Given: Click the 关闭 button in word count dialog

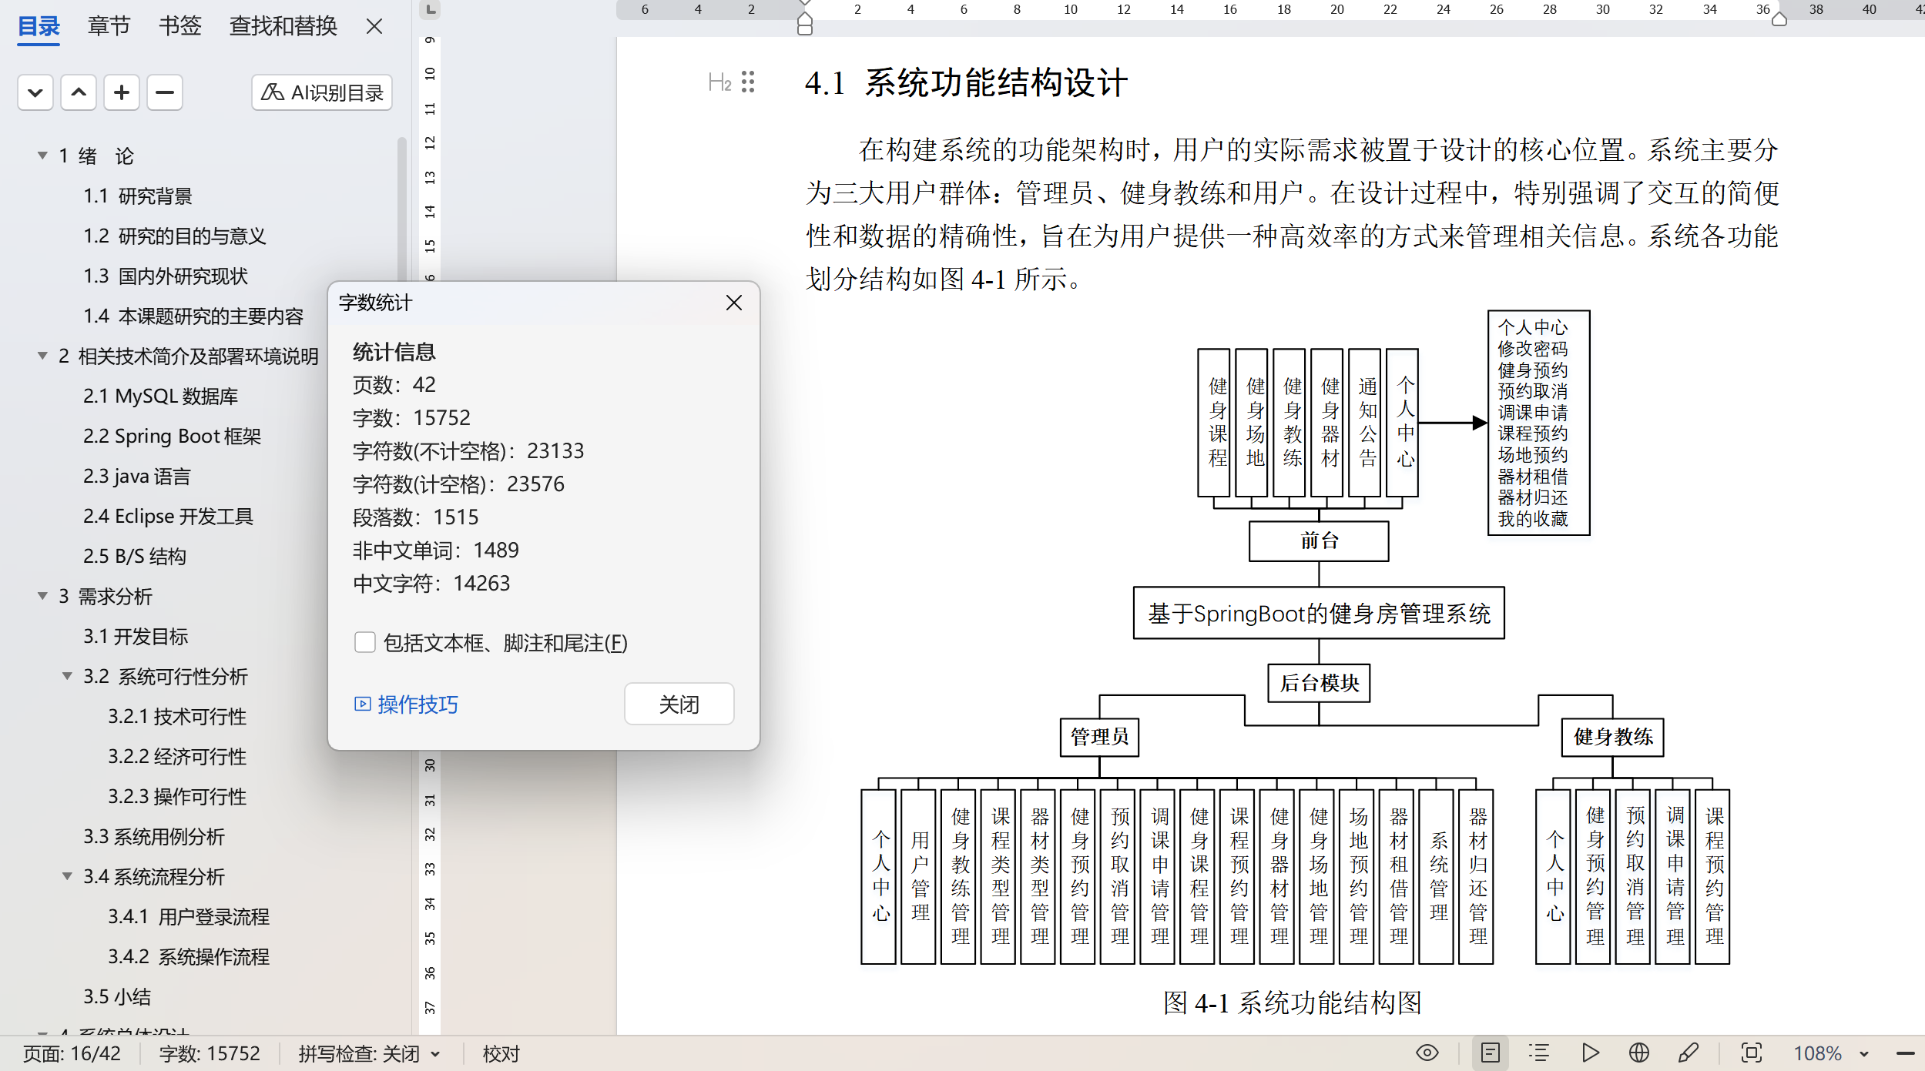Looking at the screenshot, I should [679, 704].
